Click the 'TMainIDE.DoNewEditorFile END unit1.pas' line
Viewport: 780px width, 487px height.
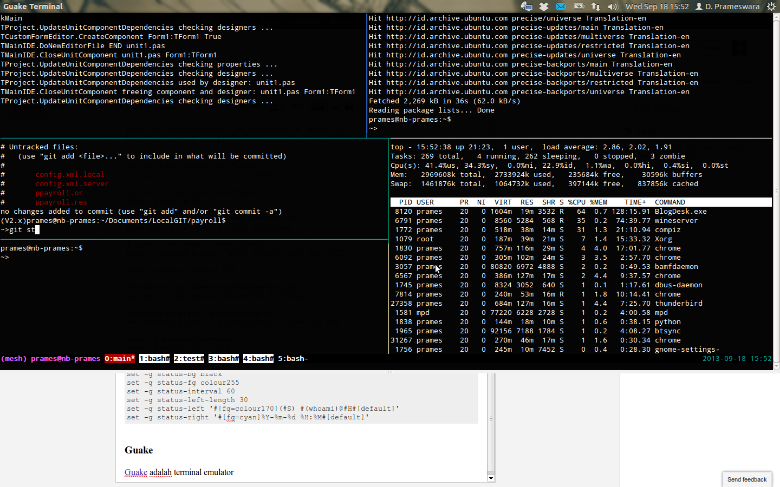pos(83,46)
